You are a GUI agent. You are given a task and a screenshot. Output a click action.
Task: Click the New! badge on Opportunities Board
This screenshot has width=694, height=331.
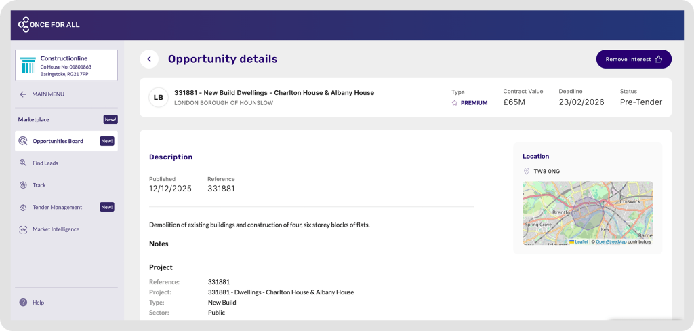pyautogui.click(x=107, y=141)
